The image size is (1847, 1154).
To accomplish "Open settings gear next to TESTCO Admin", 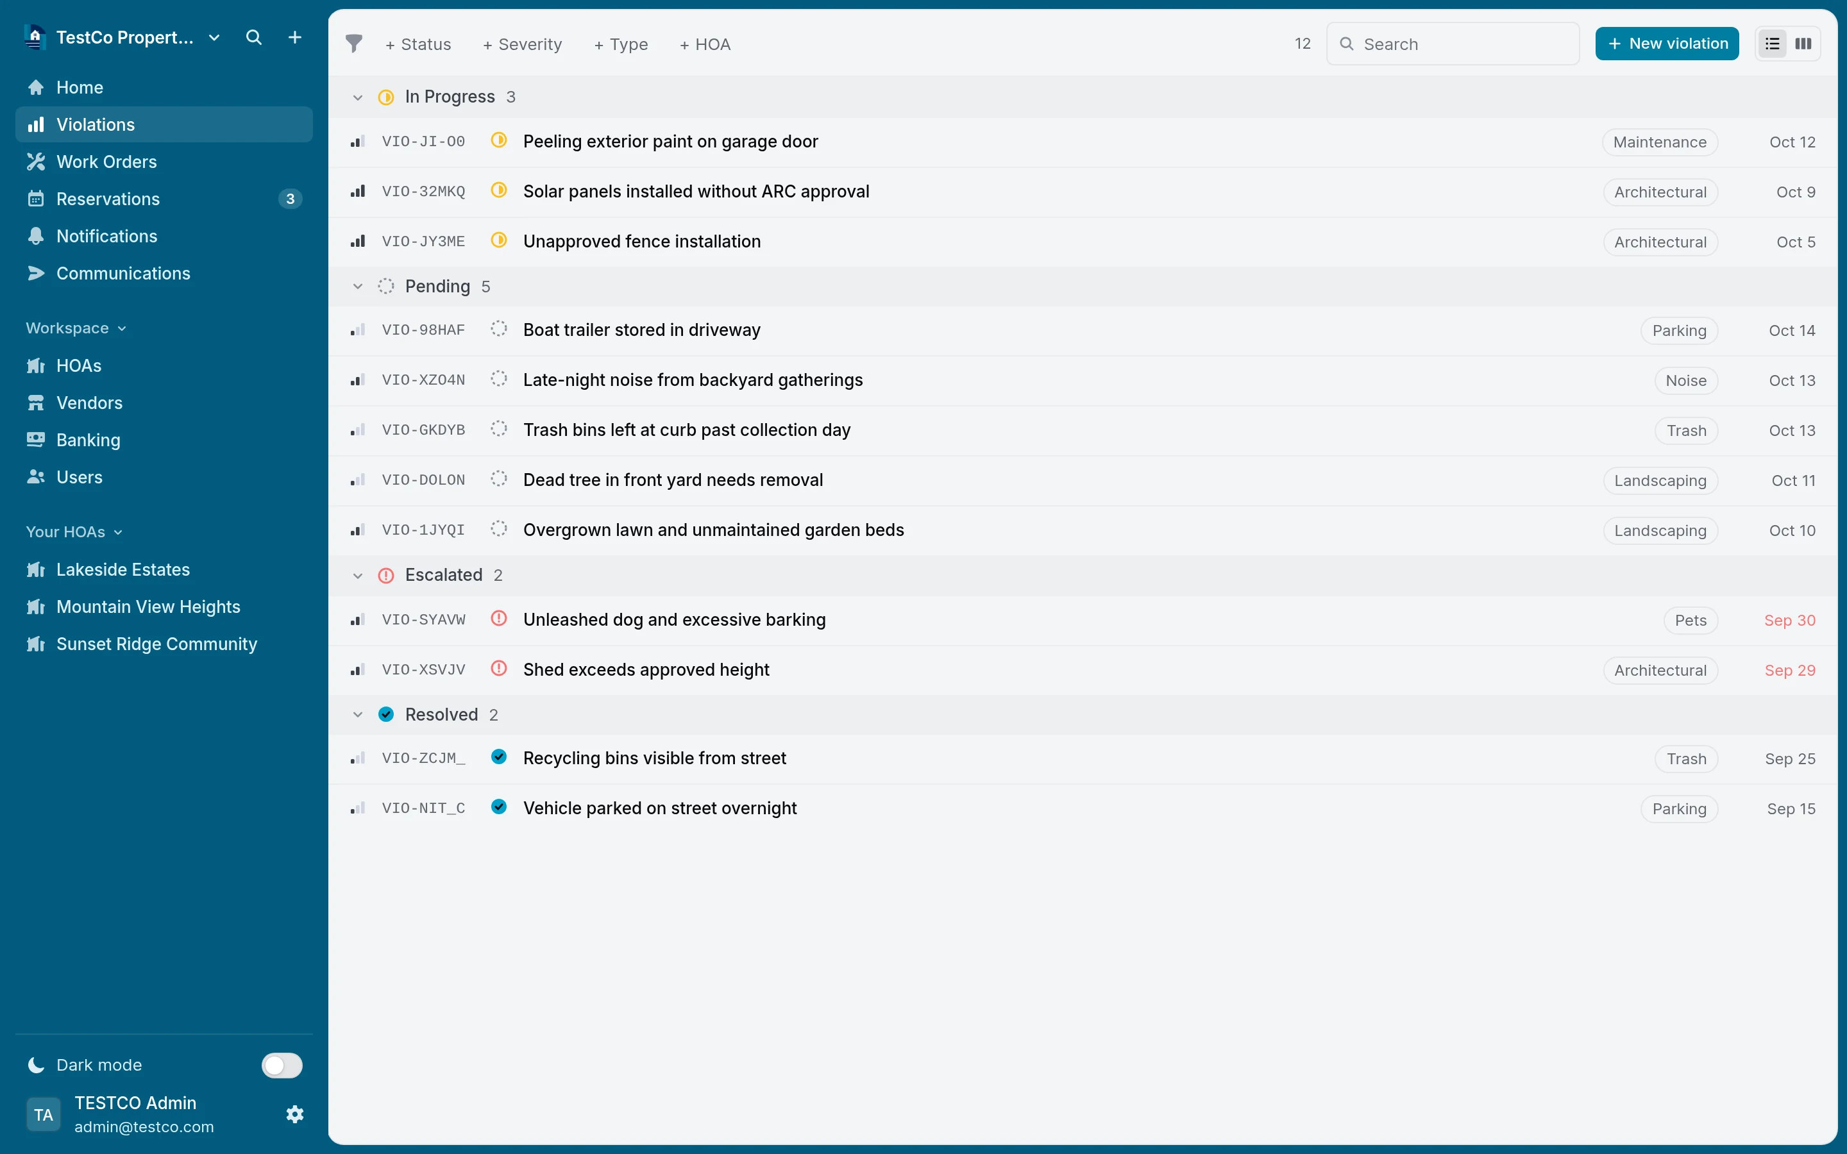I will pos(294,1114).
